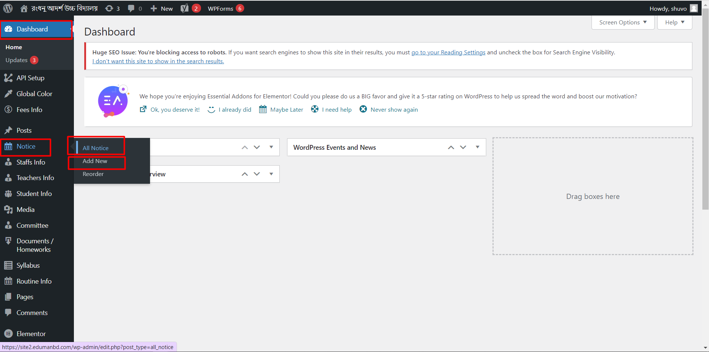The image size is (709, 352).
Task: Open the Help dropdown tab
Action: click(675, 23)
